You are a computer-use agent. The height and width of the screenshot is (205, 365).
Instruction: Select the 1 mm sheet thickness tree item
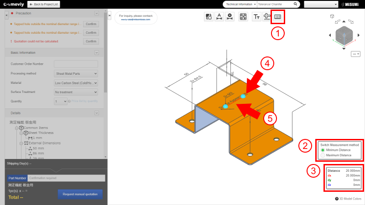(37, 138)
